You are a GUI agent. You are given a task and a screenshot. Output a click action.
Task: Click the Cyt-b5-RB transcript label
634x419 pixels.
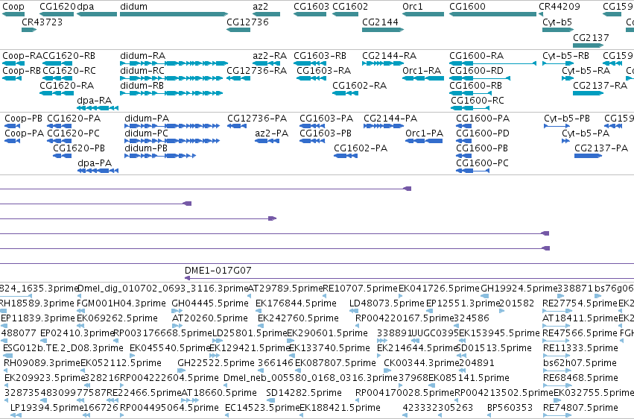click(x=565, y=56)
